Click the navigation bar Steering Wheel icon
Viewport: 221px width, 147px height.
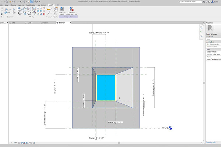coord(201,27)
